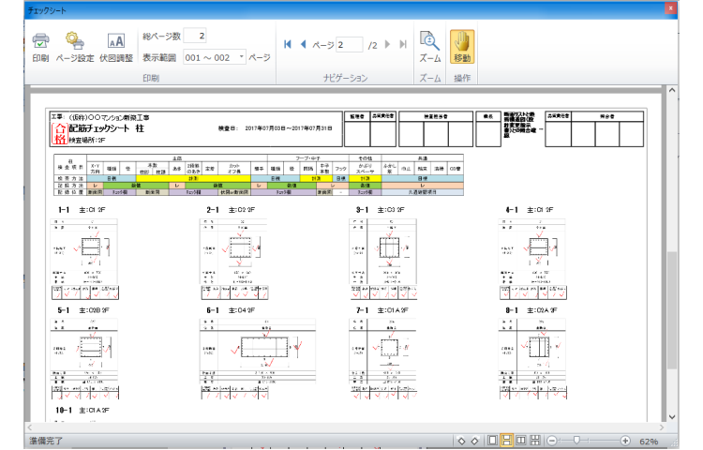Jump to the first page
The height and width of the screenshot is (450, 703).
tap(287, 44)
